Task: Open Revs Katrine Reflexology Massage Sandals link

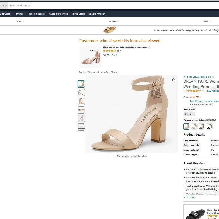Action: click(x=186, y=30)
